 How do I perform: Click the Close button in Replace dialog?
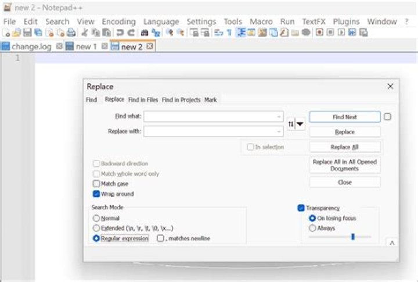coord(345,183)
